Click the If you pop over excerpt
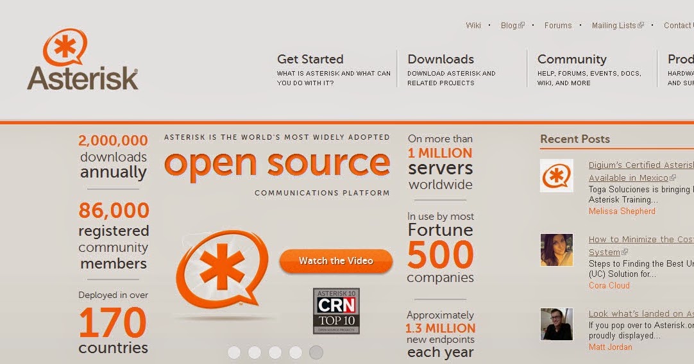The image size is (694, 364). tap(641, 331)
